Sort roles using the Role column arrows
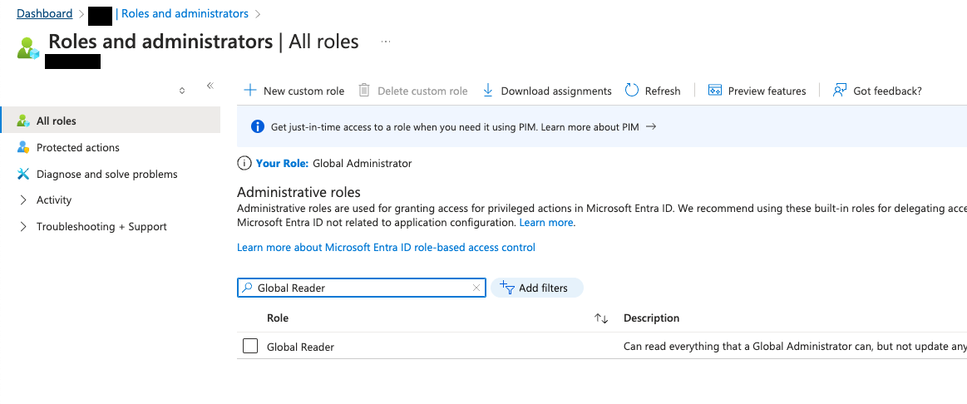 click(601, 318)
